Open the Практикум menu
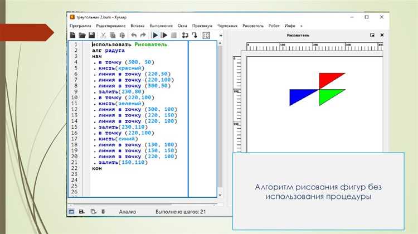The width and height of the screenshot is (418, 234). click(x=202, y=26)
